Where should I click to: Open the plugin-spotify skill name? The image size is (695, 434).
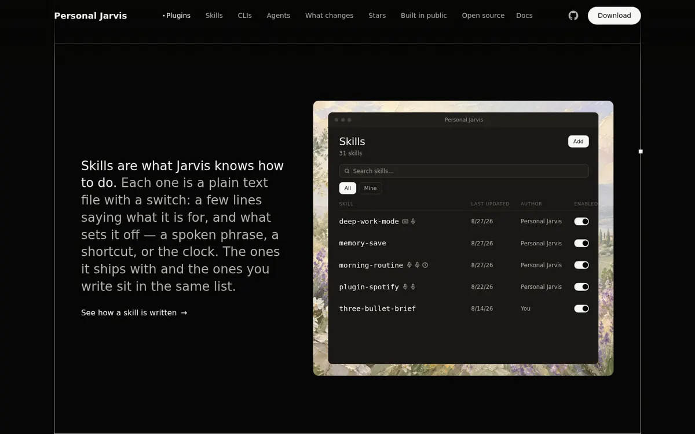click(x=369, y=287)
